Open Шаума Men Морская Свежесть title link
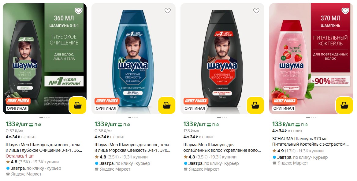The width and height of the screenshot is (357, 181). [x=132, y=147]
